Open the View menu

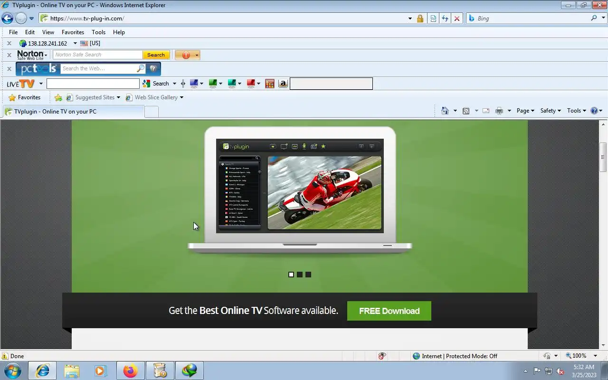tap(48, 32)
